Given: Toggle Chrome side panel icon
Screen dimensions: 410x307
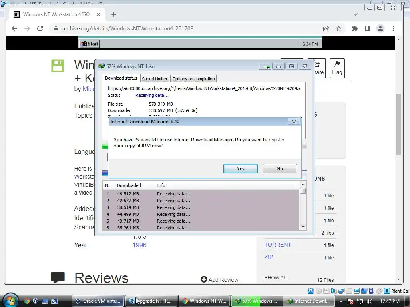Looking at the screenshot, I should tap(368, 28).
